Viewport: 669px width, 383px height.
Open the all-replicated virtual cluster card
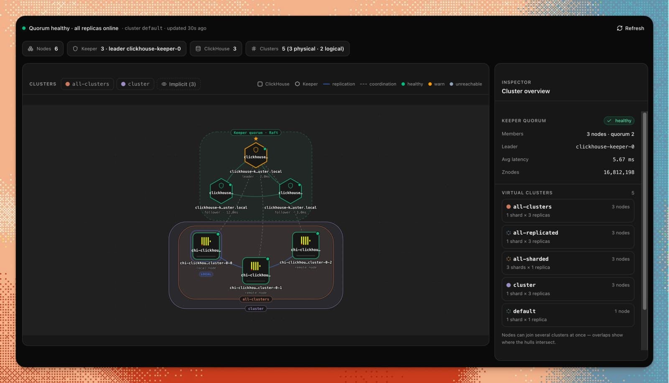[568, 237]
